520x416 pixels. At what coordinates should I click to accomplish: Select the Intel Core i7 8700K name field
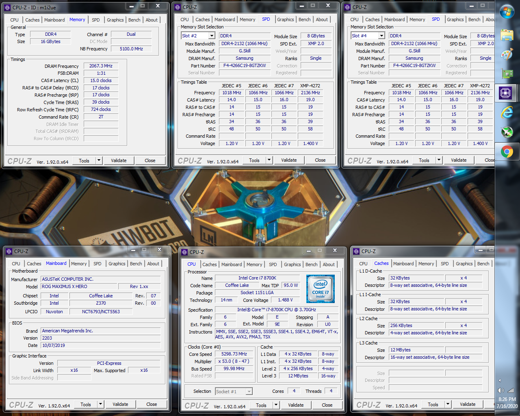pyautogui.click(x=257, y=278)
